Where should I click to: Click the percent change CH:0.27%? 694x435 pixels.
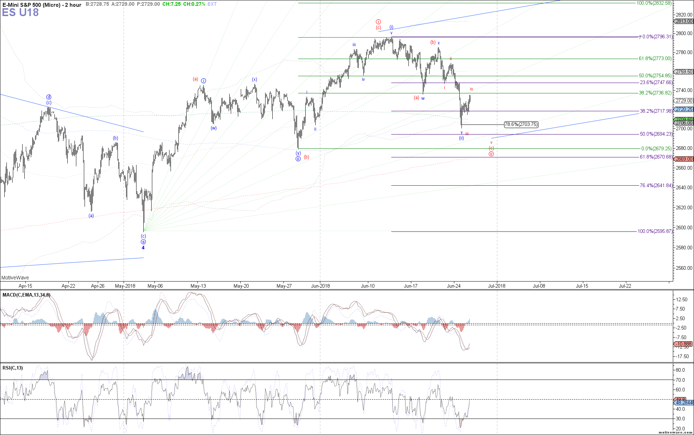194,4
